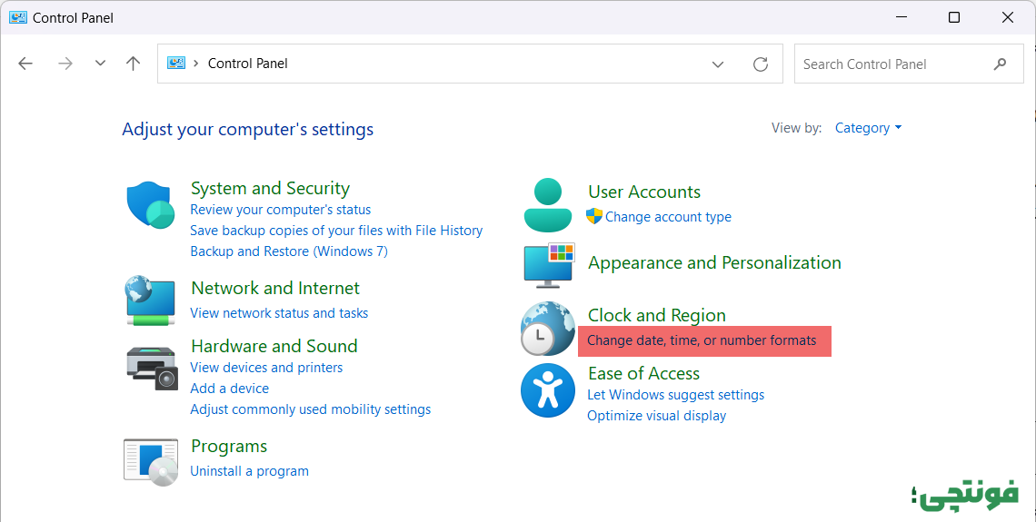Click the Network and Internet globe icon
This screenshot has height=522, width=1036.
pyautogui.click(x=151, y=300)
